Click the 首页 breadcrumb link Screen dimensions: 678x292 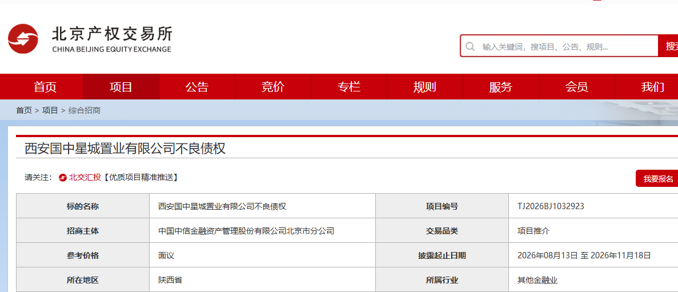click(x=24, y=110)
